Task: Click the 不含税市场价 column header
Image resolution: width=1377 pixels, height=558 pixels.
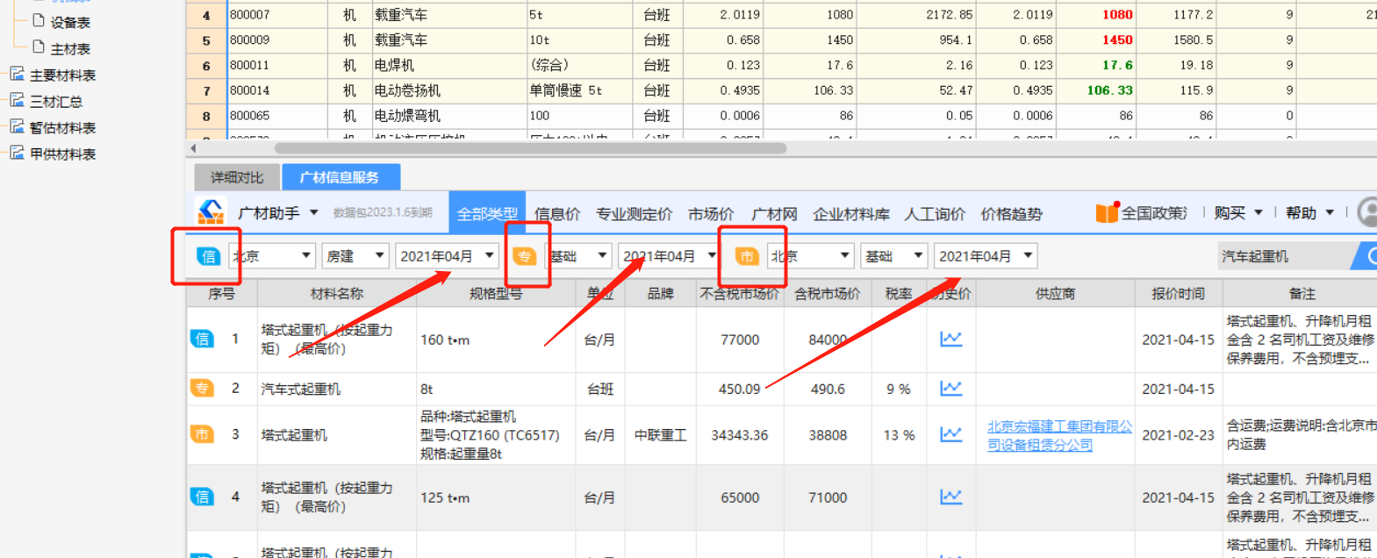Action: pyautogui.click(x=739, y=294)
